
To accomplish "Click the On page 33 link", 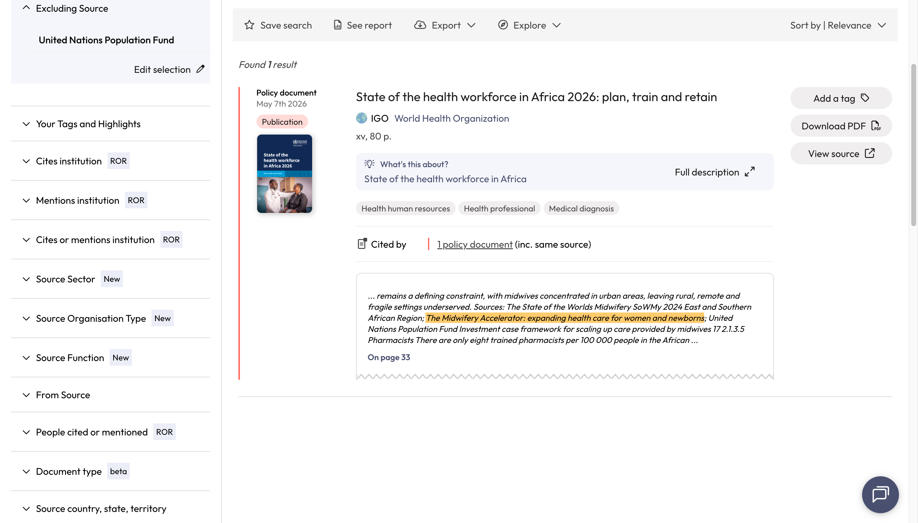I will point(388,357).
